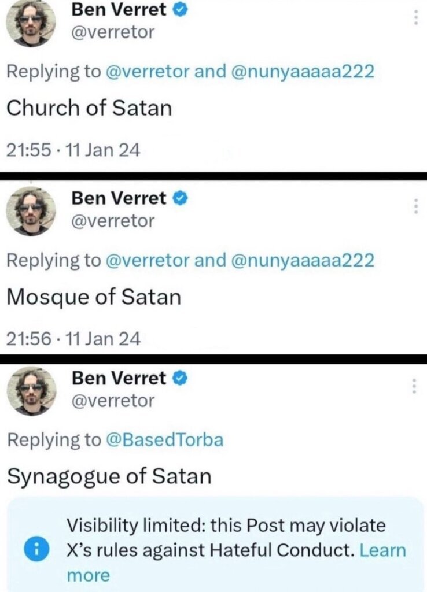The image size is (427, 592).
Task: Open profile avatar on Synagogue of Satan post
Action: click(31, 391)
